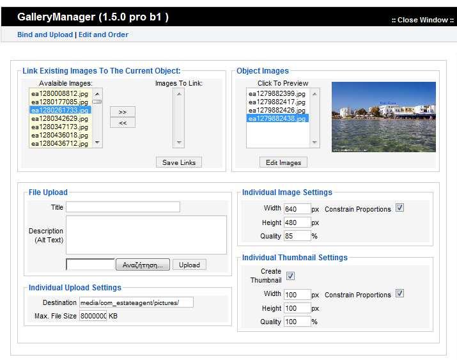Select ea1280177085.jpg in available images
This screenshot has width=457, height=360.
[x=60, y=102]
